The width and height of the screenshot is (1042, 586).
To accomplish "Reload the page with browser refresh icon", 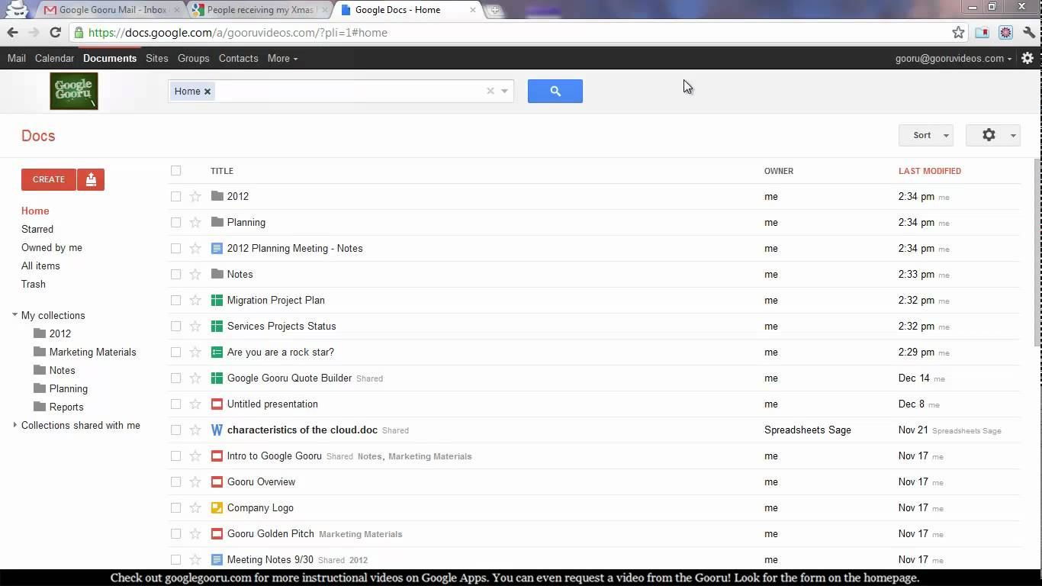I will coord(55,32).
